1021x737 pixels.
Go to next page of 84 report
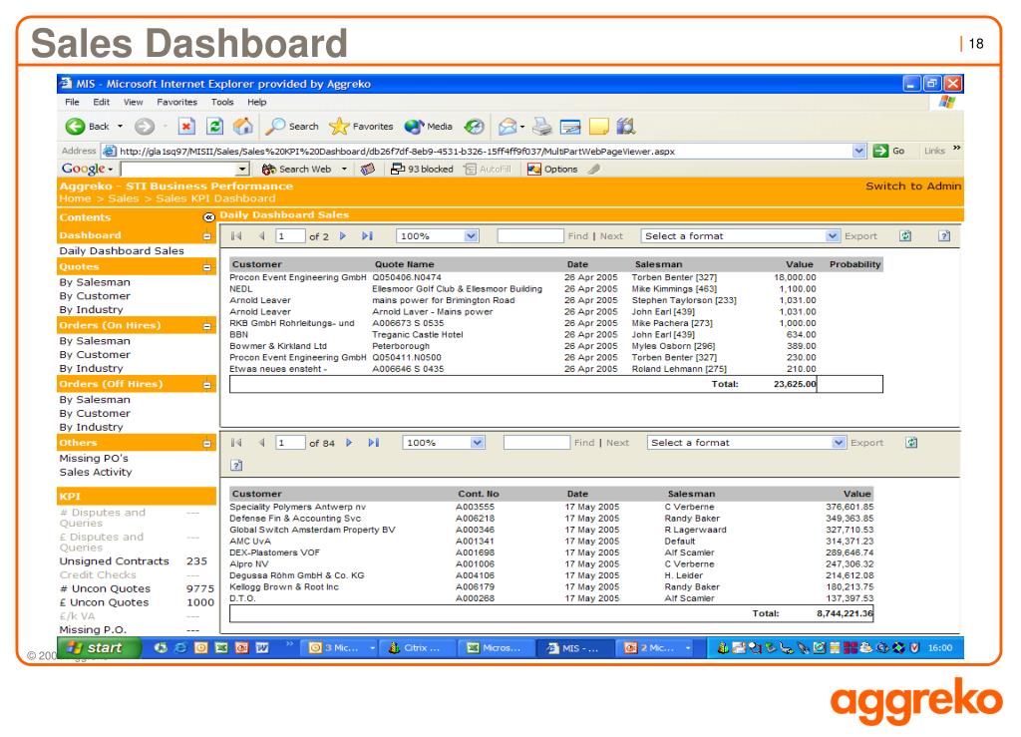coord(349,443)
